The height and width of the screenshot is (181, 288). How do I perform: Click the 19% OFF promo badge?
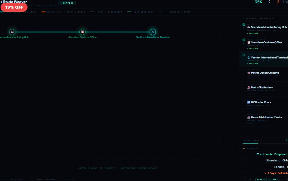coord(14,7)
